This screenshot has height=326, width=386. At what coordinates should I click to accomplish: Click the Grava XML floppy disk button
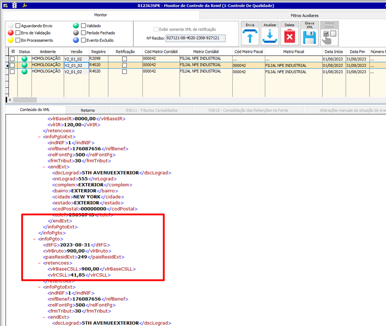pyautogui.click(x=309, y=34)
